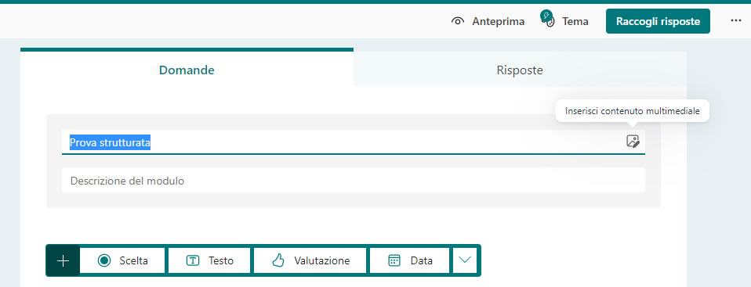751x287 pixels.
Task: Click the Tema button label
Action: [575, 21]
